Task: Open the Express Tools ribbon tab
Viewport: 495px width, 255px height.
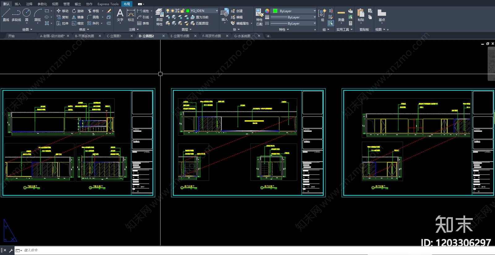Action: click(x=108, y=4)
